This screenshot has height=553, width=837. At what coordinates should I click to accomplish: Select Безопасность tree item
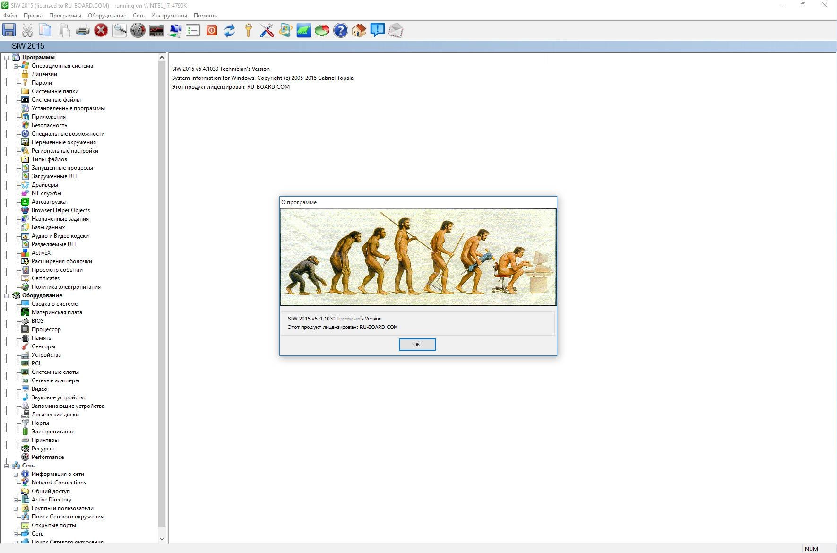coord(49,125)
